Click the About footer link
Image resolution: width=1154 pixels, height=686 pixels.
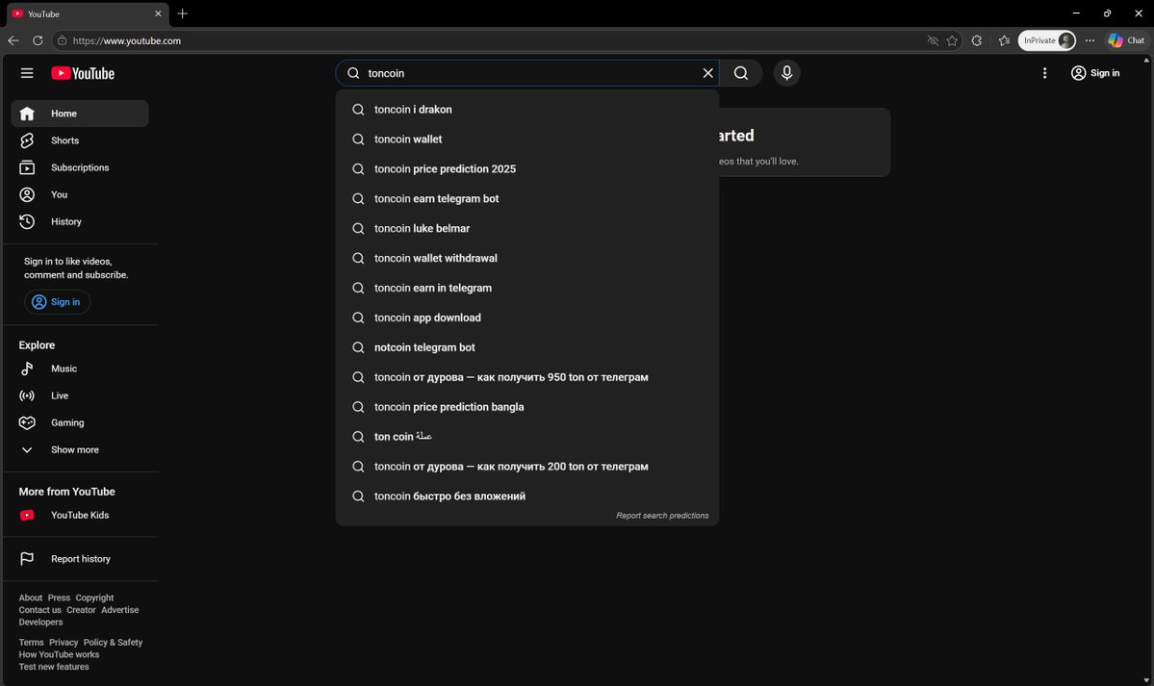pos(30,597)
